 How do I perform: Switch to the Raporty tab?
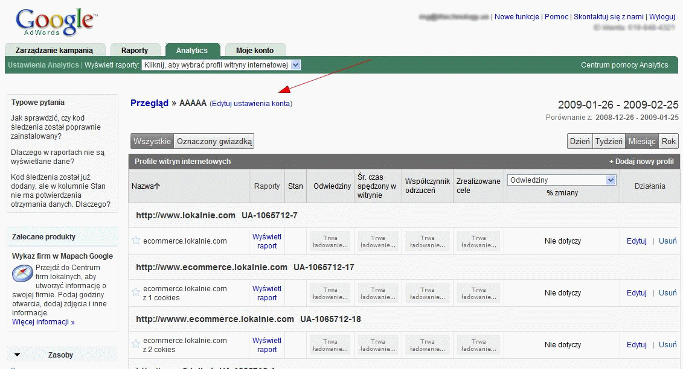(x=135, y=51)
